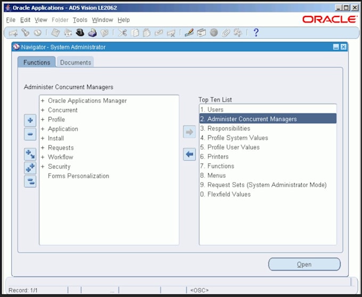Click the Switch Responsibility top hat icon
Screen dimensions: 362x297
[80, 33]
